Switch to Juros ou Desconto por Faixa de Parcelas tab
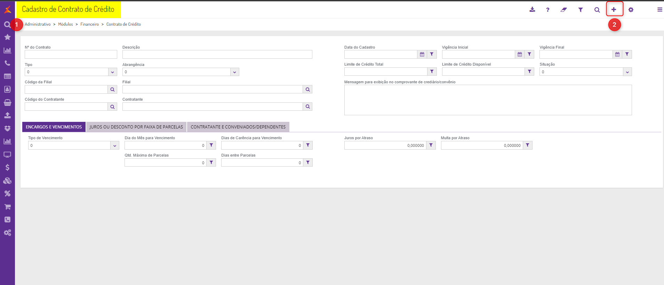The image size is (664, 285). pos(136,127)
